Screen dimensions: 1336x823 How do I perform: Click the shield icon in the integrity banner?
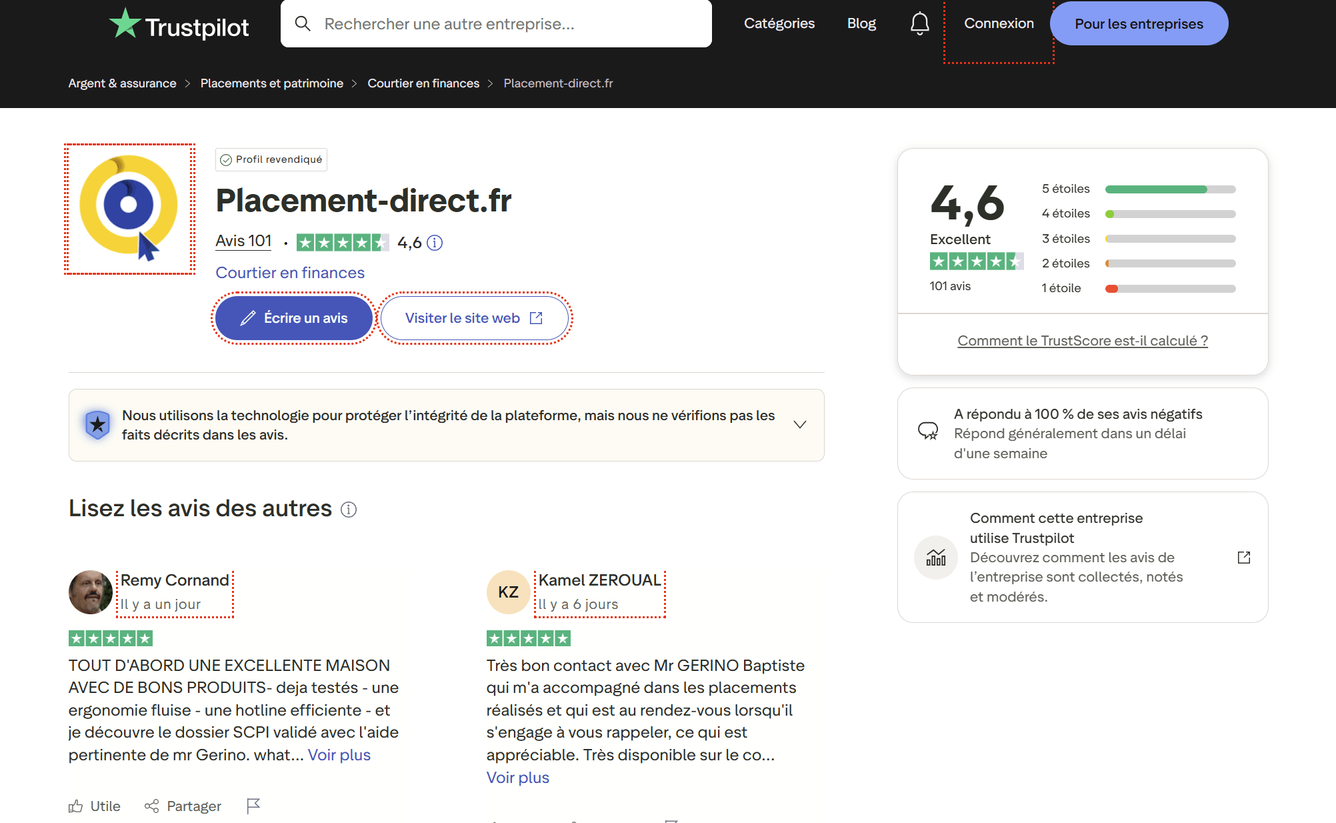tap(97, 424)
